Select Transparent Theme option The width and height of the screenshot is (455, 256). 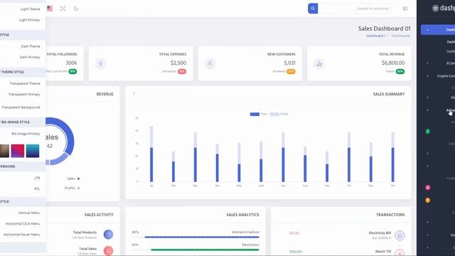[x=25, y=83]
